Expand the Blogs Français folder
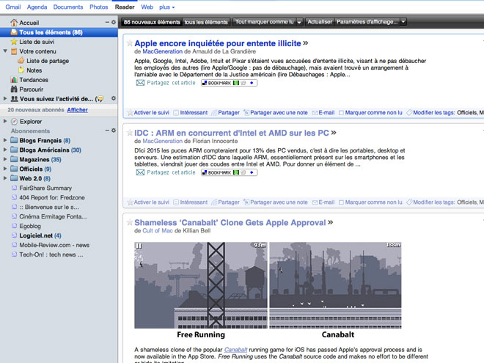The image size is (484, 363). click(x=5, y=140)
